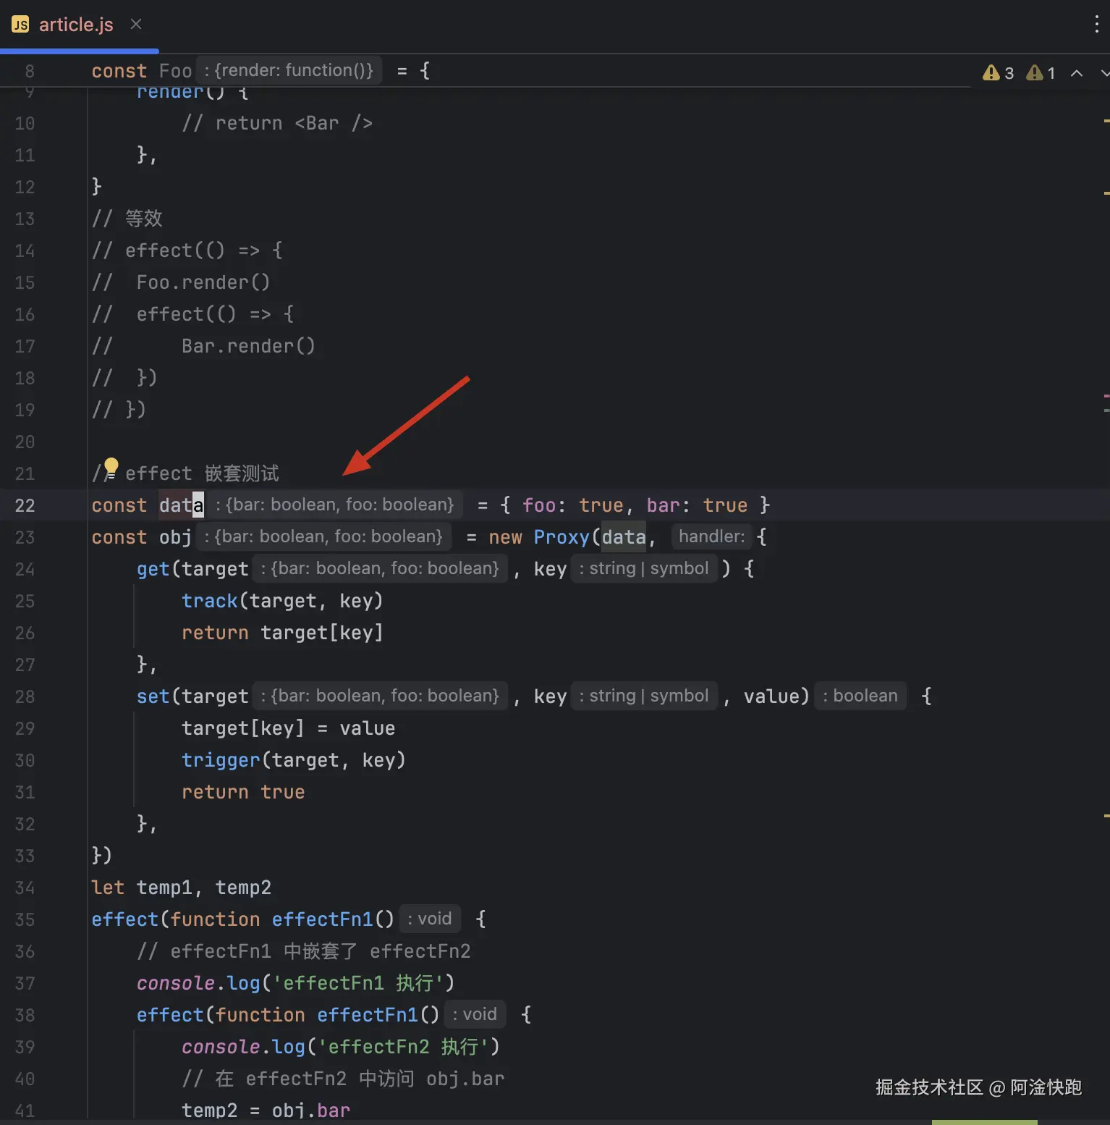
Task: Click line number 28 in the gutter
Action: [x=25, y=696]
